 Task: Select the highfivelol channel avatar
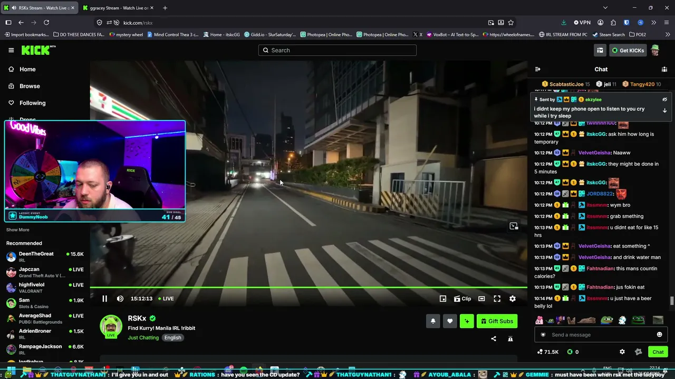coord(11,288)
